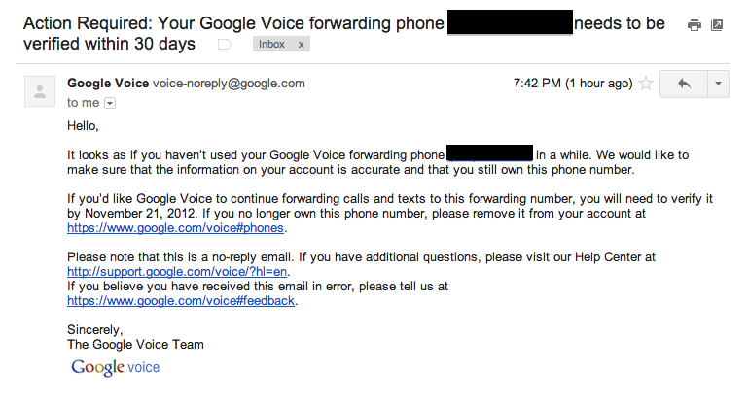This screenshot has height=406, width=748.
Task: Click the Inbox label tag
Action: pyautogui.click(x=272, y=45)
